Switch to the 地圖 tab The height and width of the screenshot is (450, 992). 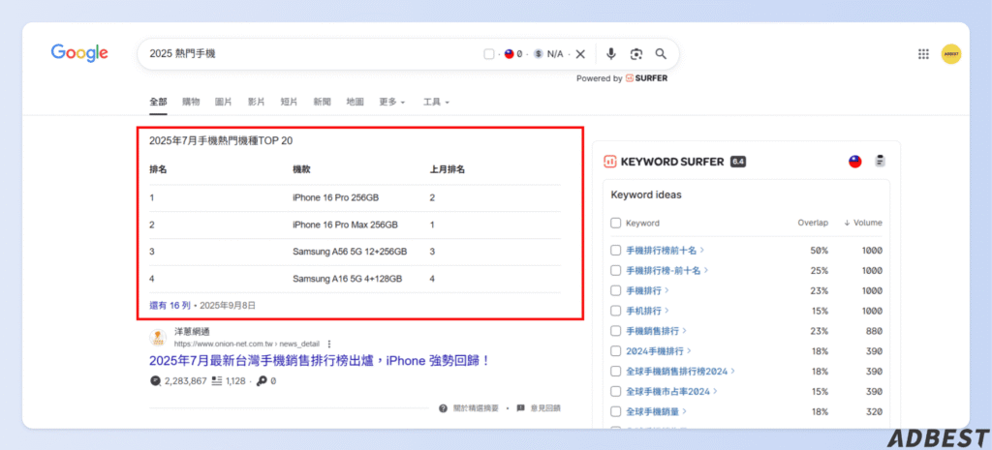355,102
